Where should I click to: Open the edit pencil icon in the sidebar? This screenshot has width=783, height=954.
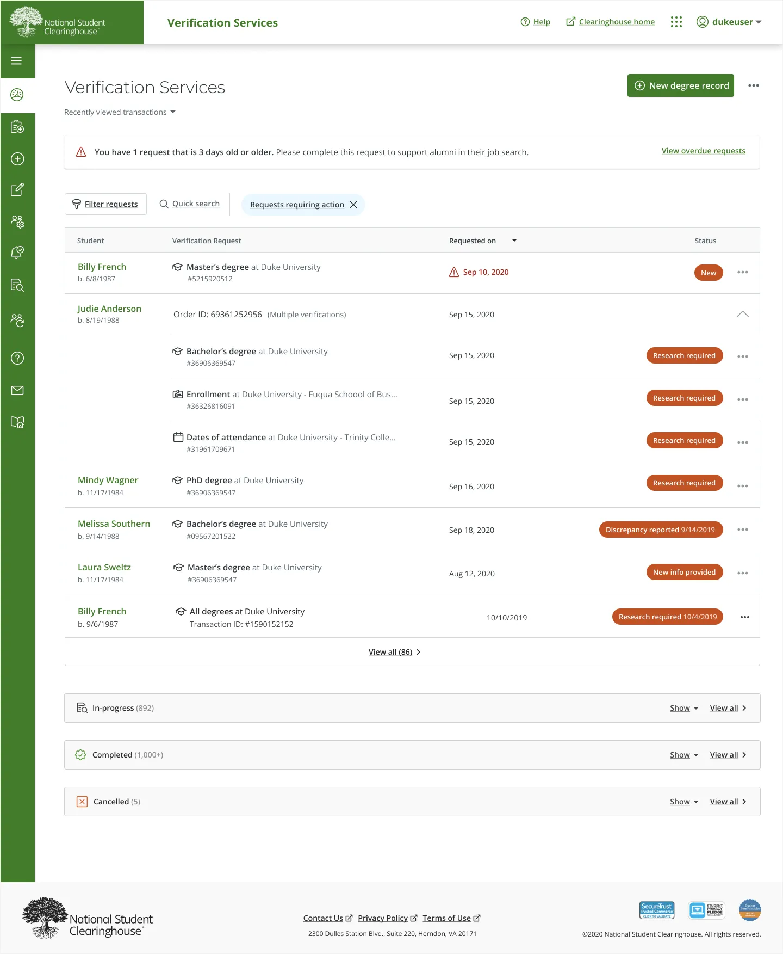(17, 189)
